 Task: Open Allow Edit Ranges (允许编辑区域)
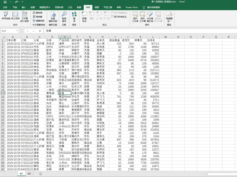(150, 17)
